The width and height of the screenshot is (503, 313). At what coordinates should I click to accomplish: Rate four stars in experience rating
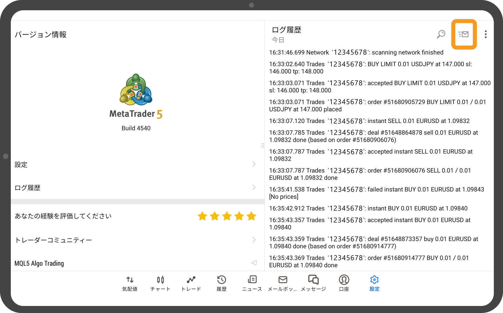(x=239, y=216)
